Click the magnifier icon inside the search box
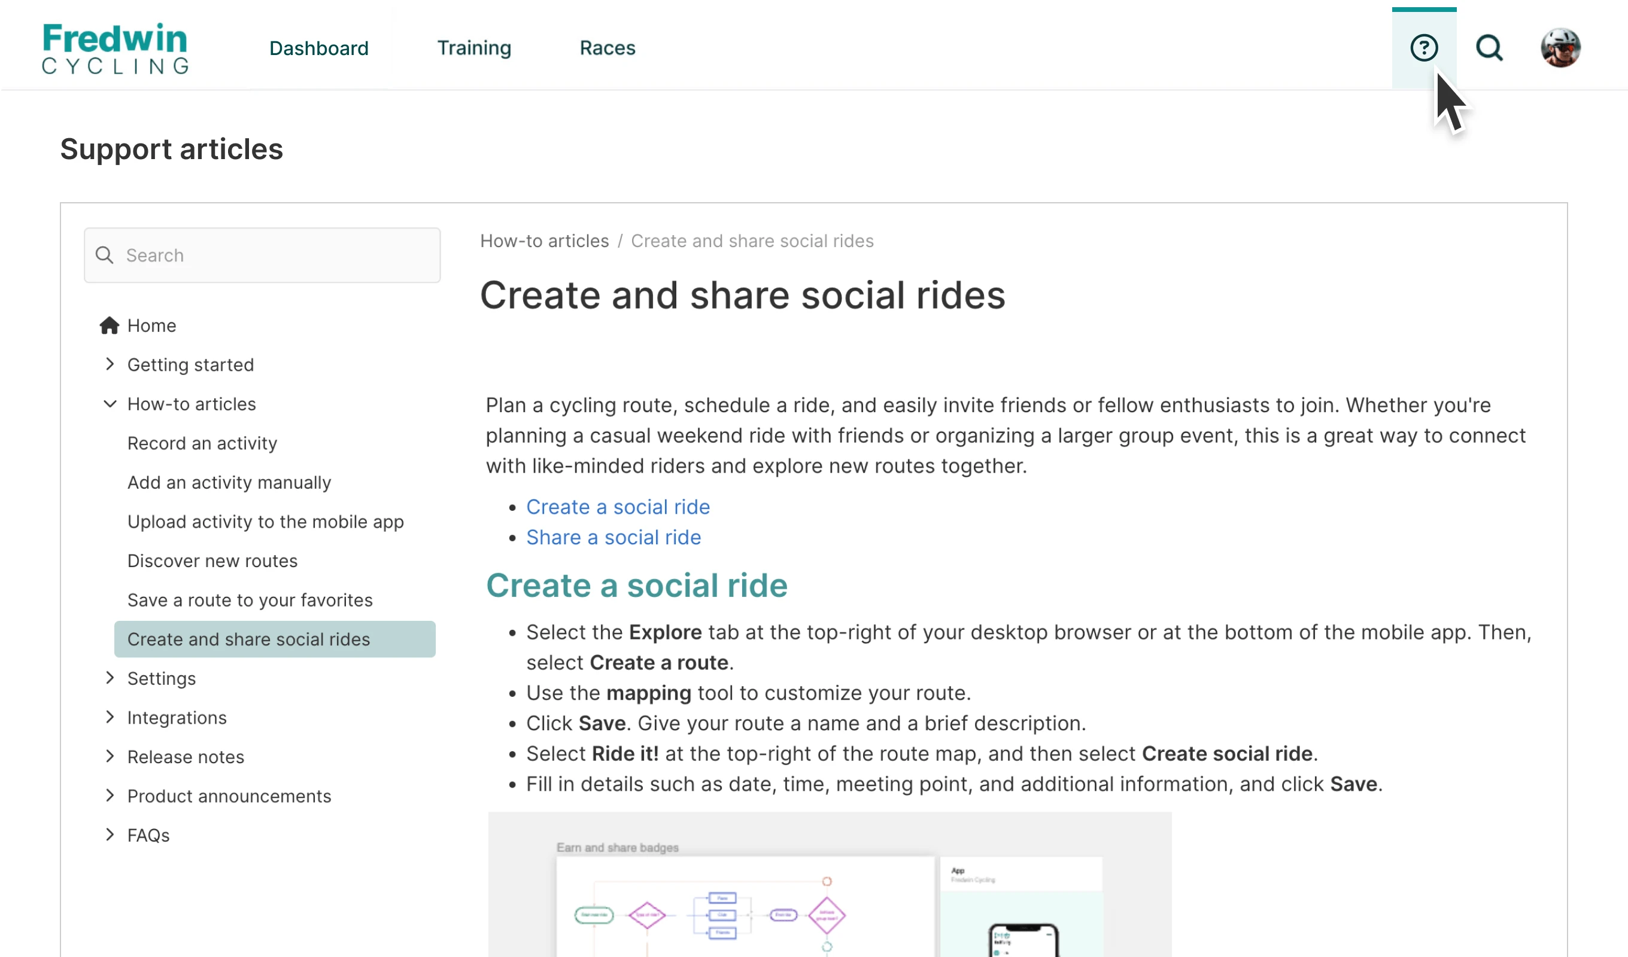The image size is (1628, 957). 105,255
